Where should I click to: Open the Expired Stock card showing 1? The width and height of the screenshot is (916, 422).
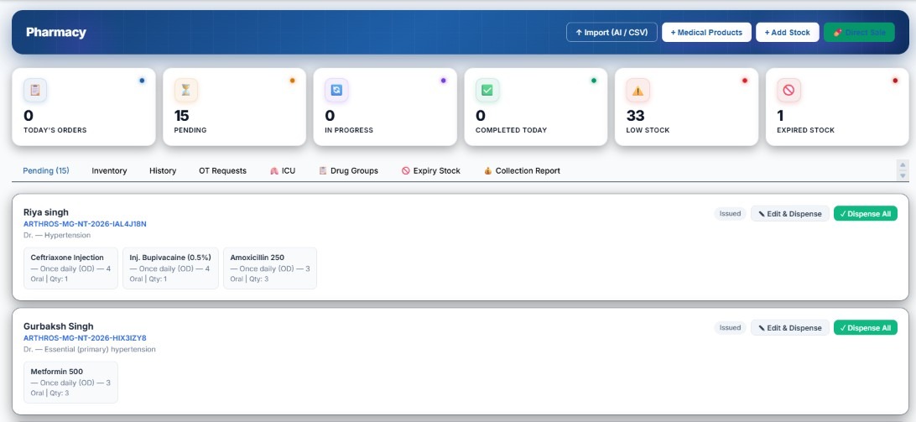point(837,107)
